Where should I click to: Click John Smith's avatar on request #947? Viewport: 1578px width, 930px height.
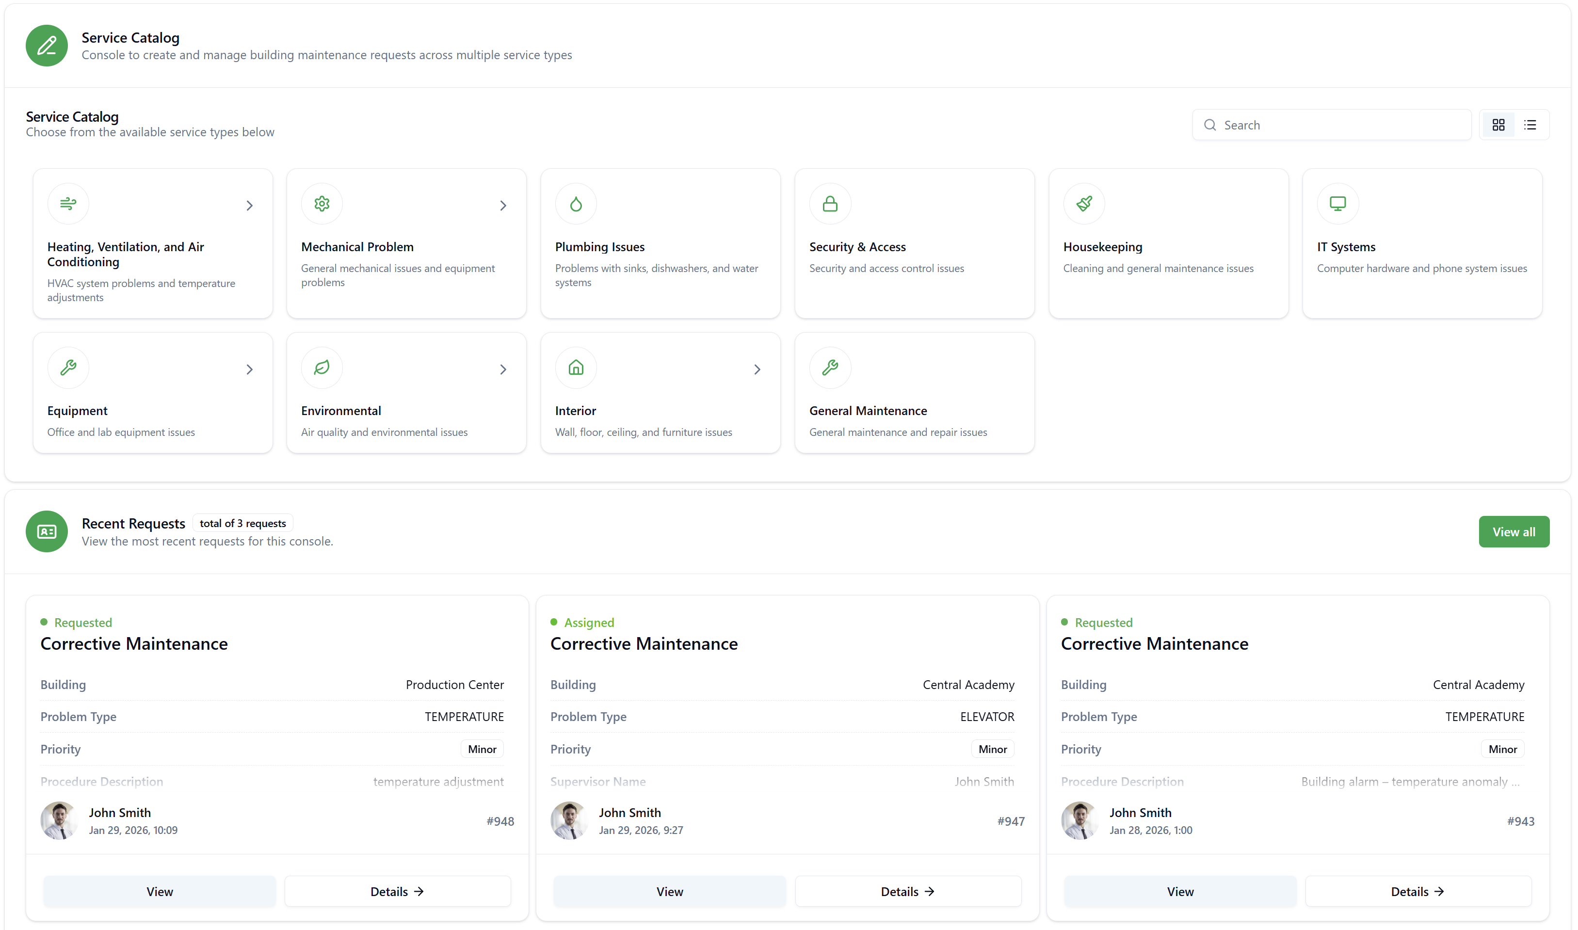569,820
